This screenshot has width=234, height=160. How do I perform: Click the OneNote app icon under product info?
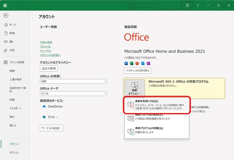[148, 63]
